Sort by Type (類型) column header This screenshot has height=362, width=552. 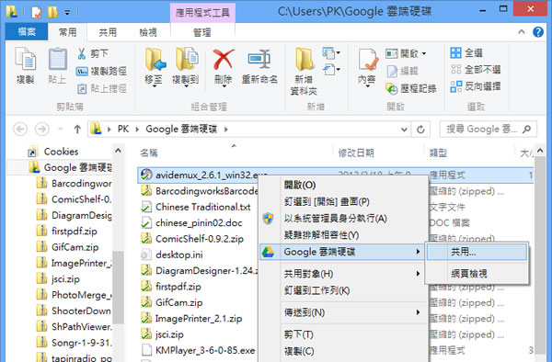[x=438, y=153]
